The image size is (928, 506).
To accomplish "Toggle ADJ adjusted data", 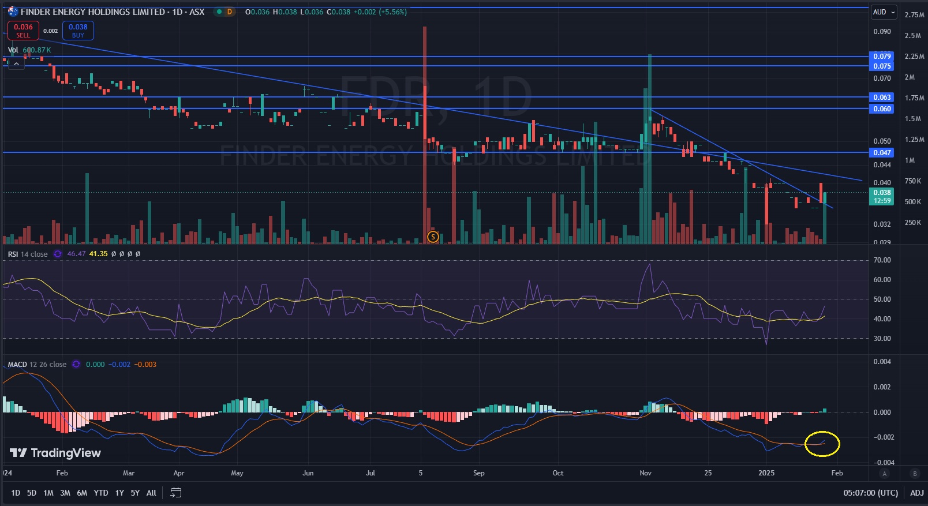I will 917,493.
